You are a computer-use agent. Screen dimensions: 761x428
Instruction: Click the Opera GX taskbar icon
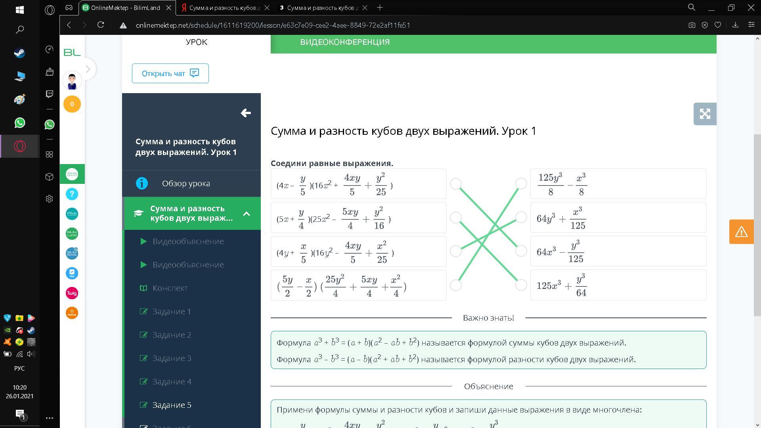19,146
